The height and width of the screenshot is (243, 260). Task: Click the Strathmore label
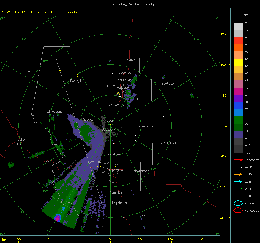click(x=140, y=171)
